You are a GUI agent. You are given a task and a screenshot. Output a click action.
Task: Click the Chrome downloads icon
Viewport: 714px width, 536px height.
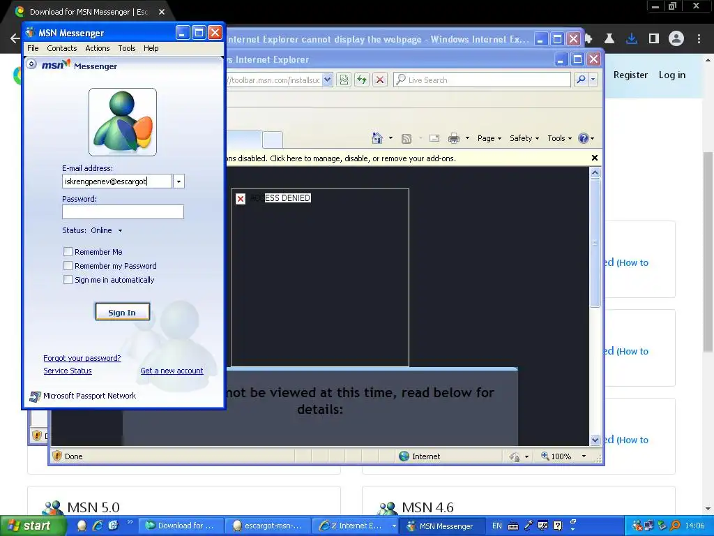tap(632, 39)
